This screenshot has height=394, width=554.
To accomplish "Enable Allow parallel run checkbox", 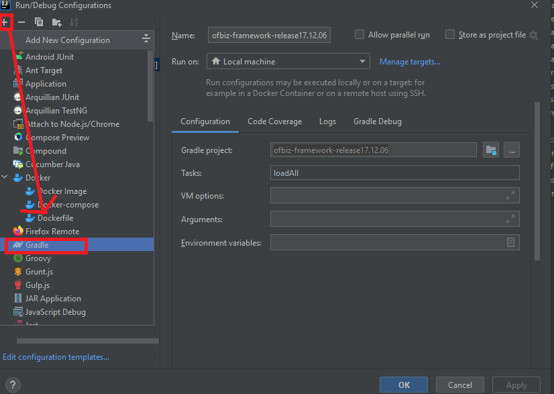I will coord(359,35).
